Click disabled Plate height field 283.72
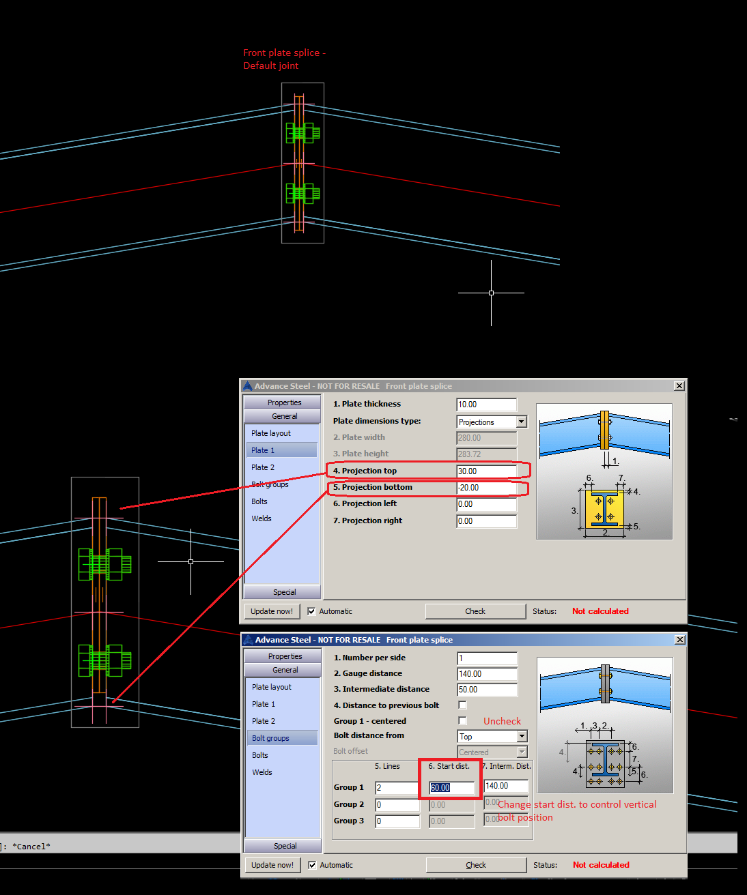Viewport: 747px width, 895px height. point(487,454)
